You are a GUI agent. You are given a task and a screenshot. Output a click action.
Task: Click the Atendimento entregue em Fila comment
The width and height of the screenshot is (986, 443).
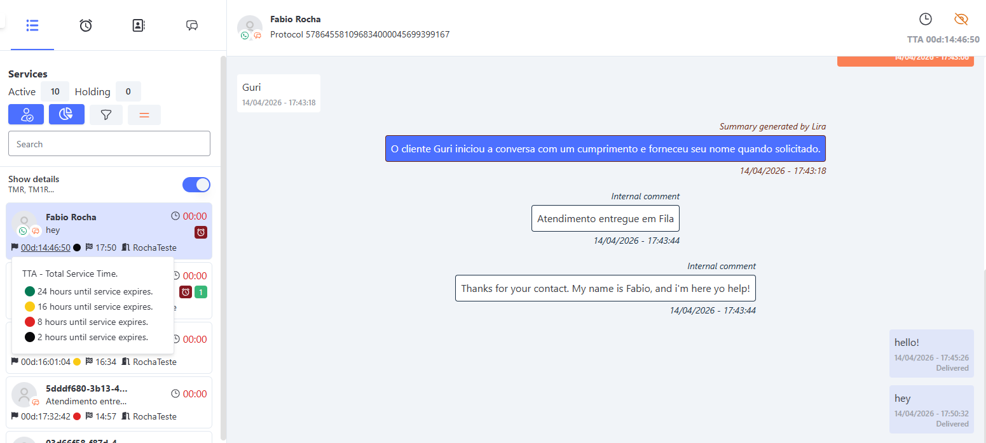tap(605, 218)
